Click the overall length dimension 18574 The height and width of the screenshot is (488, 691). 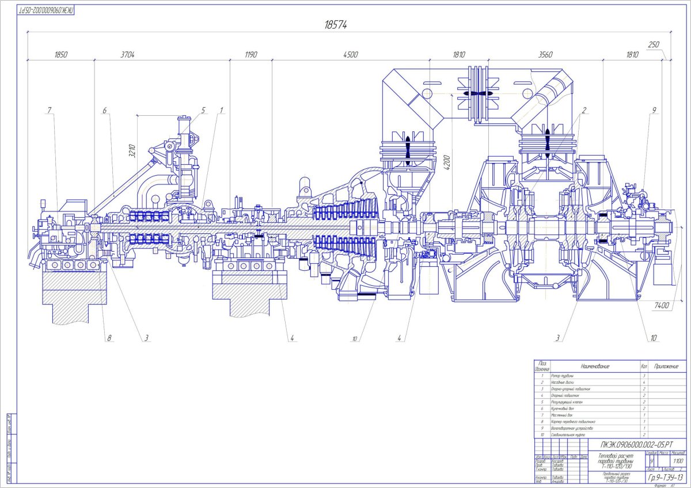click(336, 25)
